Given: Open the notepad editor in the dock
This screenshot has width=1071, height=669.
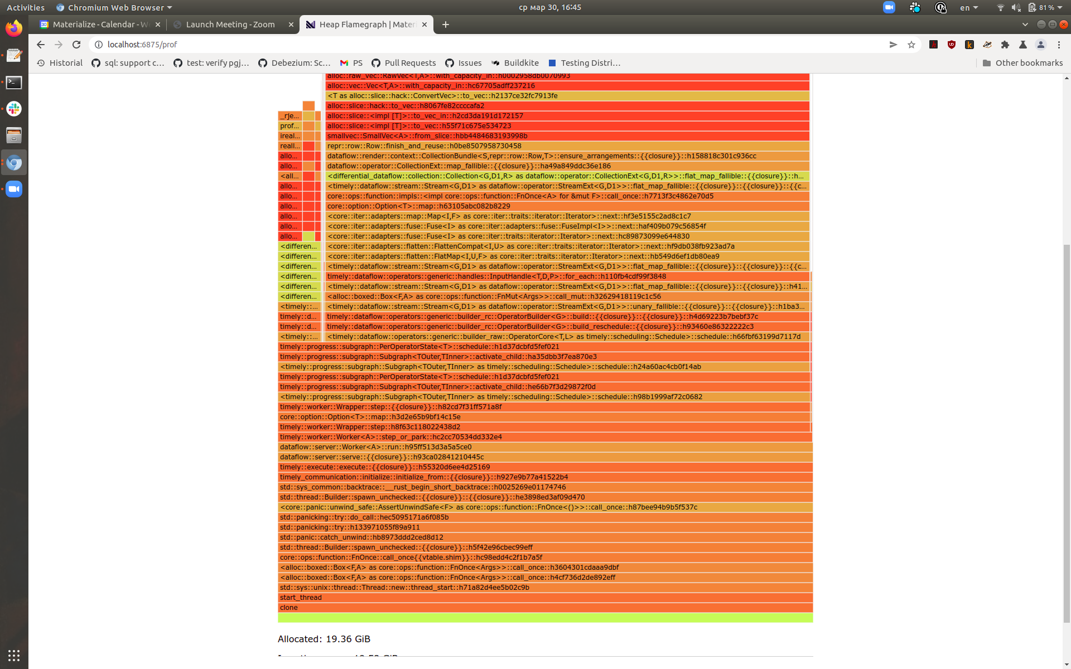Looking at the screenshot, I should (x=13, y=55).
